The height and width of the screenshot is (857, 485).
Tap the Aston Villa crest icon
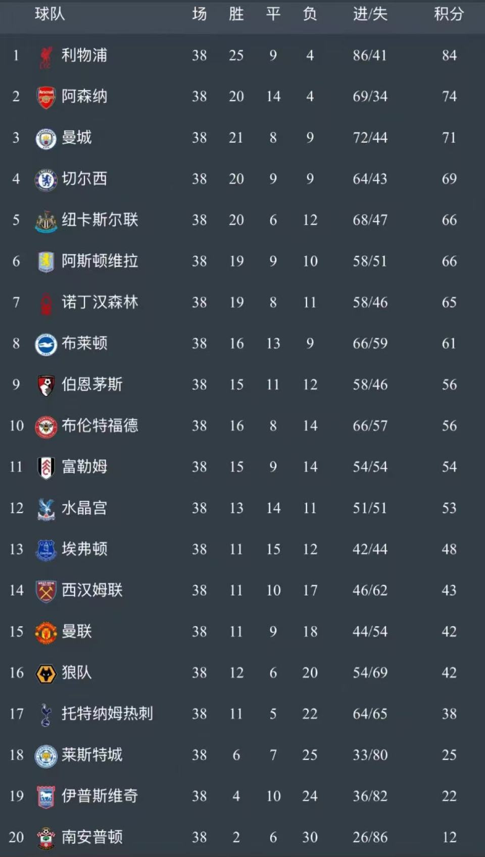[x=46, y=262]
